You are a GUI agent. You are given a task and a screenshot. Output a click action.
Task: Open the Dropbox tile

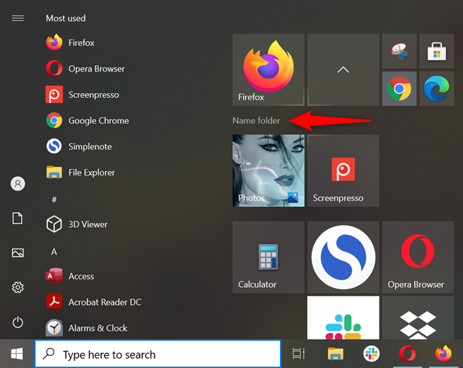[x=418, y=318]
